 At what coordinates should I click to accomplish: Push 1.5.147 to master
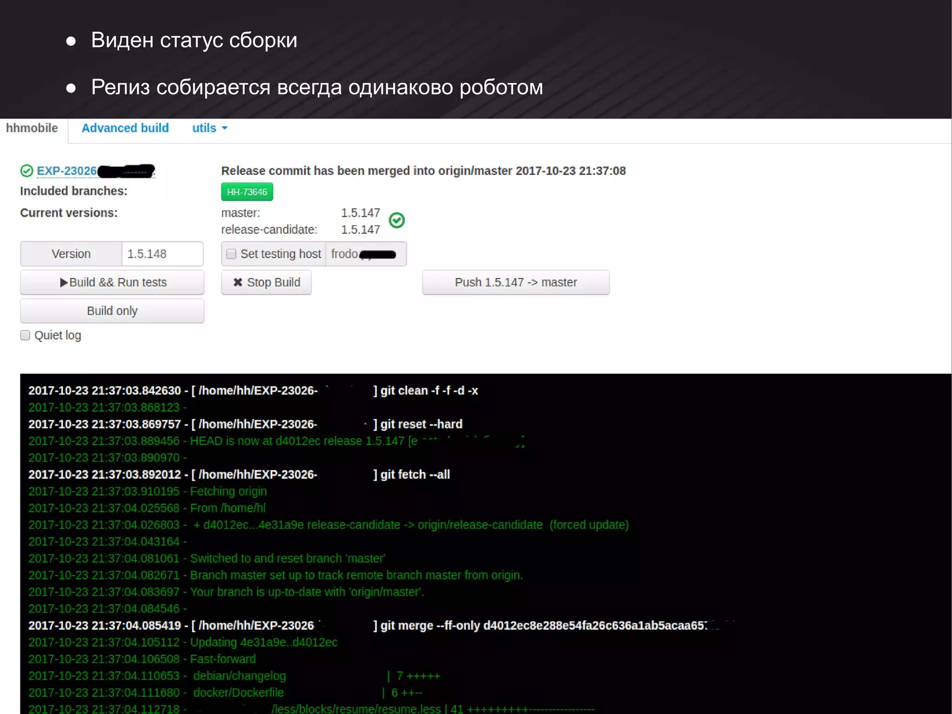[516, 282]
